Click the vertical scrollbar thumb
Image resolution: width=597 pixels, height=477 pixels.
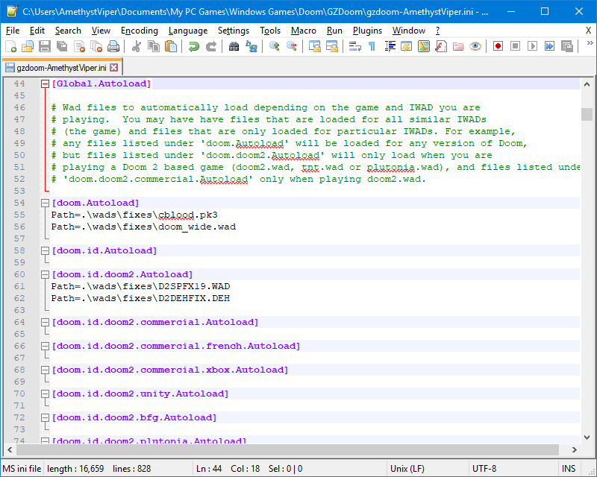(x=587, y=114)
